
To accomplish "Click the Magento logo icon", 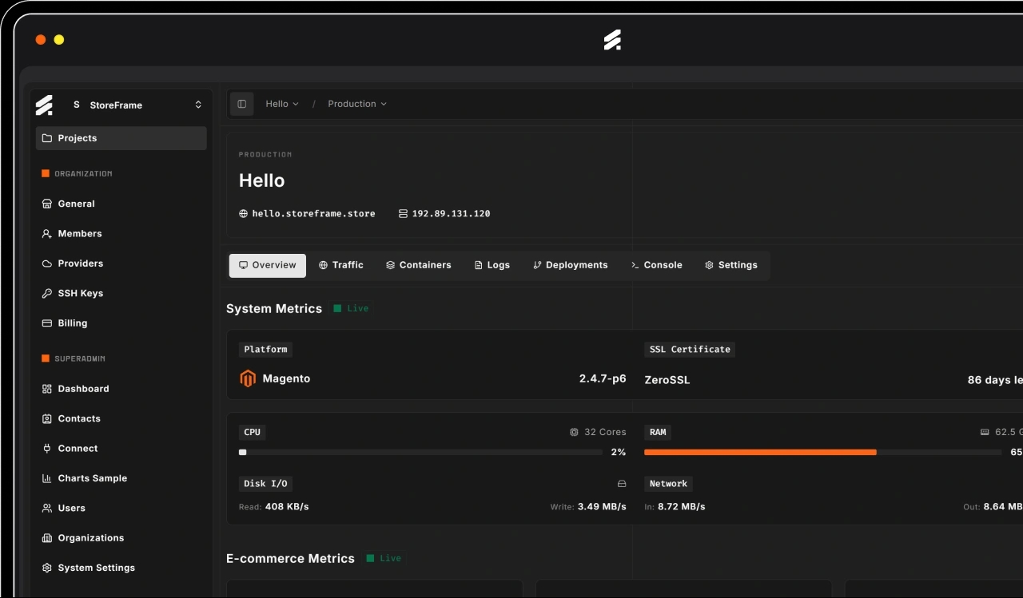I will point(248,378).
